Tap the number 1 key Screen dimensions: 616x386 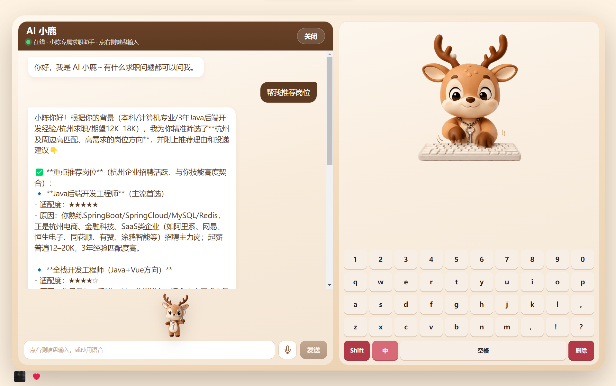[x=355, y=259]
